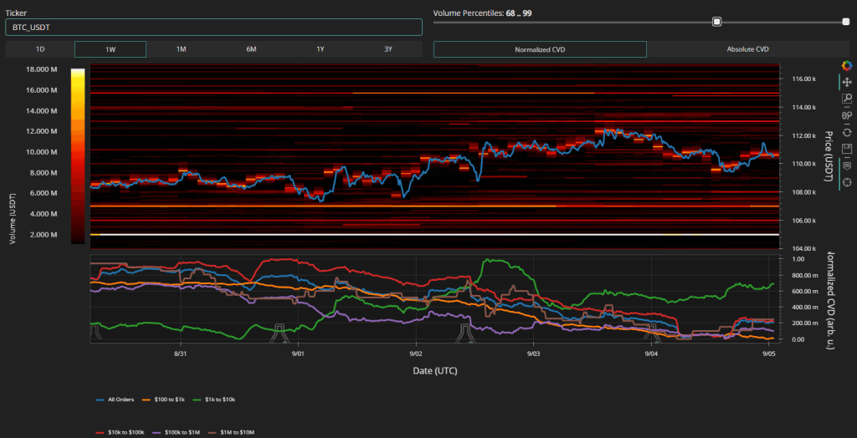Click the lower Volume Percentiles slider handle

coord(716,22)
